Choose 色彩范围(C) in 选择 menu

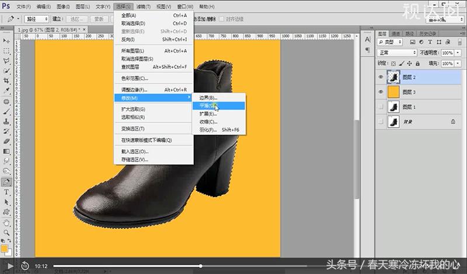(154, 78)
